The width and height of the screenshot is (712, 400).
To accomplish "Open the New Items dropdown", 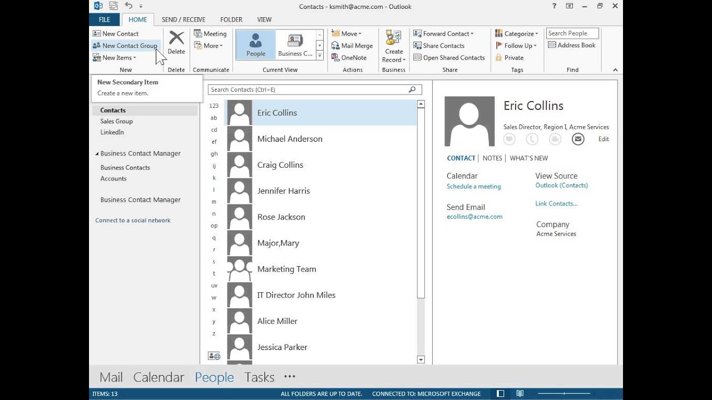I will tap(115, 58).
